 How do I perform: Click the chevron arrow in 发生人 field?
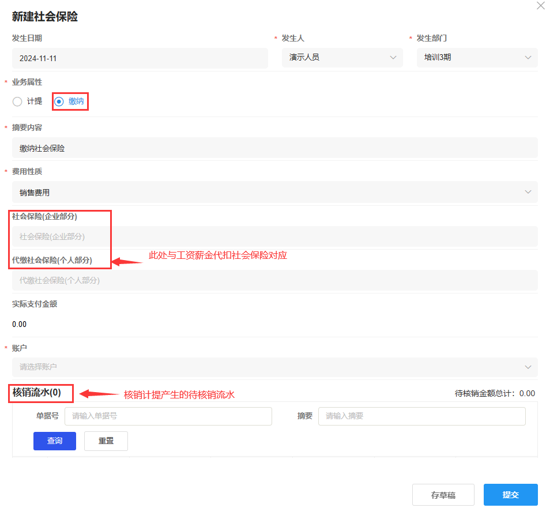coord(393,58)
